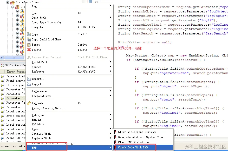Click blue violation icon beside 'Found DU' row
Image resolution: width=228 pixels, height=151 pixels.
pyautogui.click(x=3, y=138)
